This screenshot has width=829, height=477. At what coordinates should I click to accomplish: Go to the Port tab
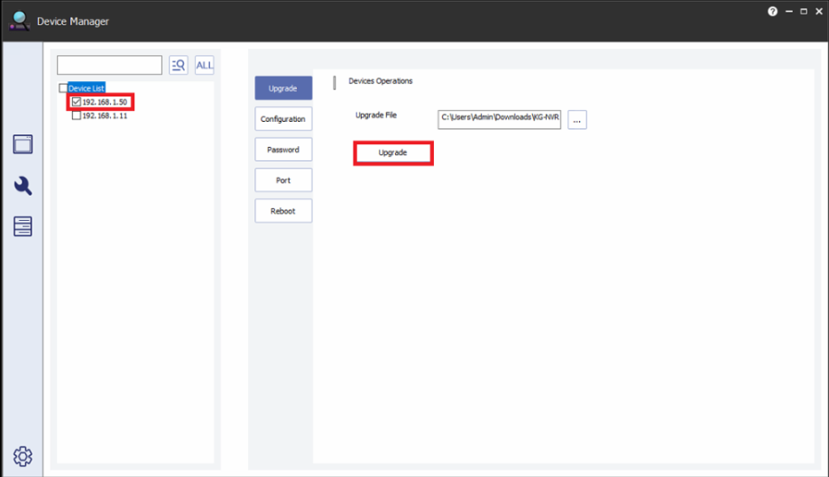[x=283, y=180]
